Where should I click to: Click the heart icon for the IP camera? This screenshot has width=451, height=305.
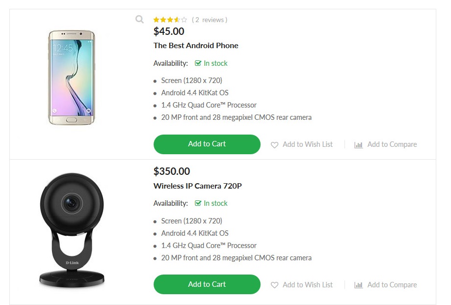(275, 285)
